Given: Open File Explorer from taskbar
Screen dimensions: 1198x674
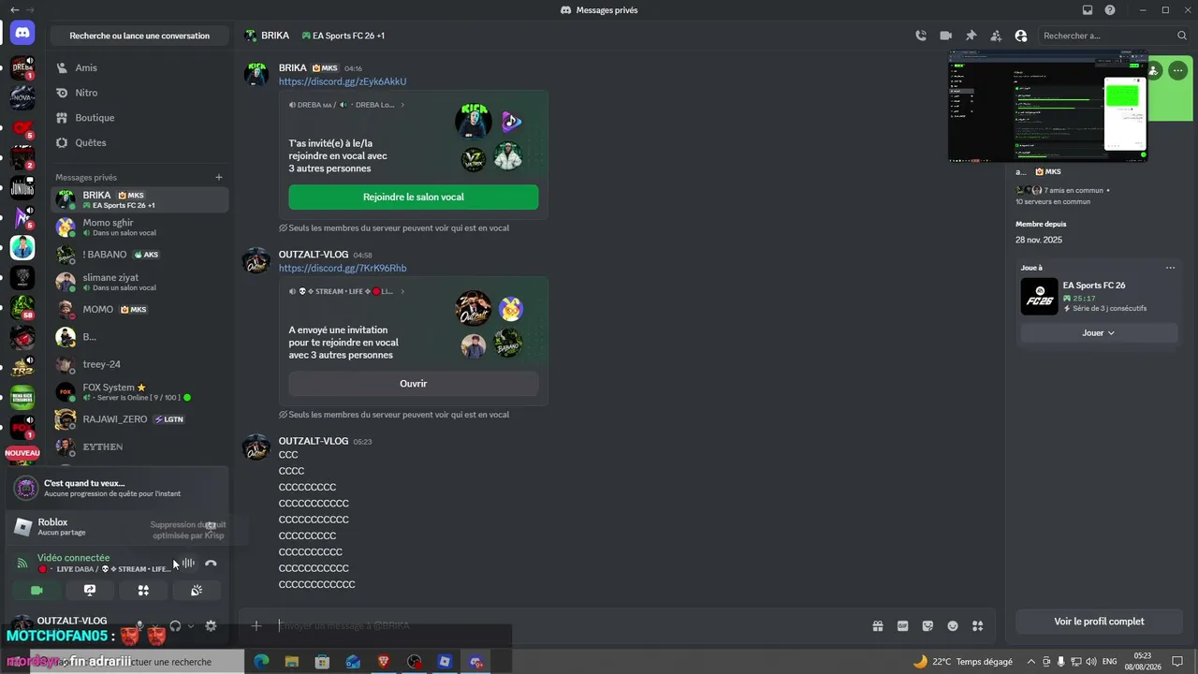Looking at the screenshot, I should point(292,662).
